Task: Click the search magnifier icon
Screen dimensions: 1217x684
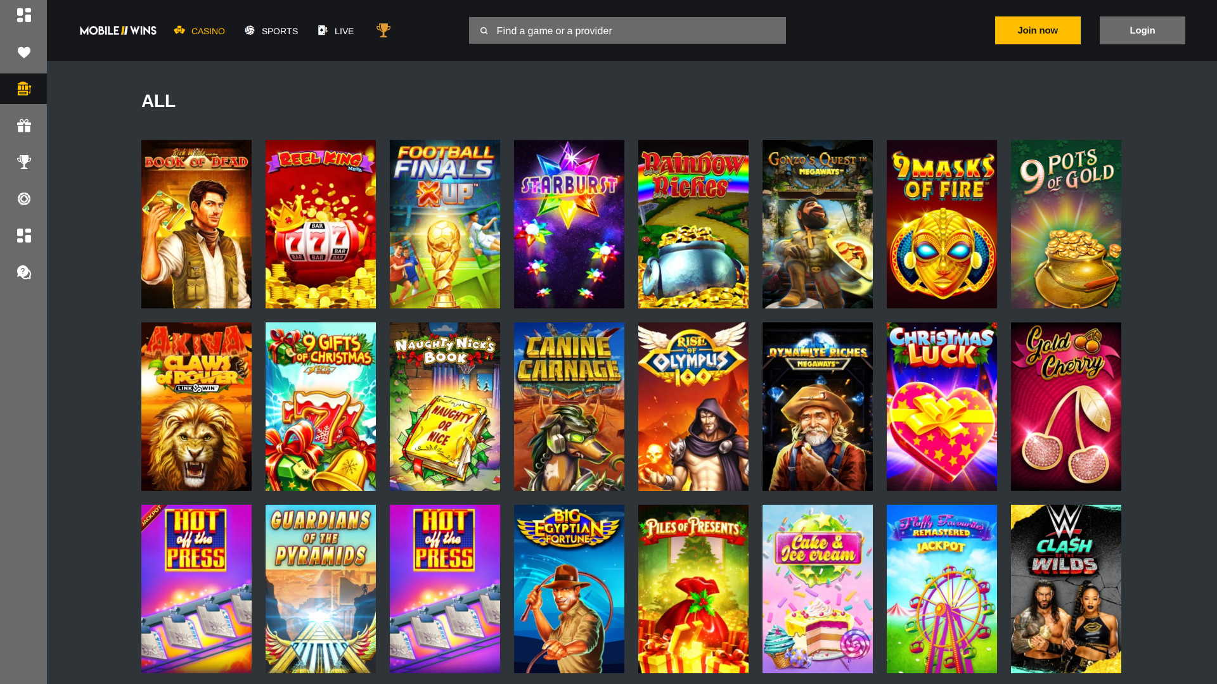Action: pyautogui.click(x=484, y=30)
